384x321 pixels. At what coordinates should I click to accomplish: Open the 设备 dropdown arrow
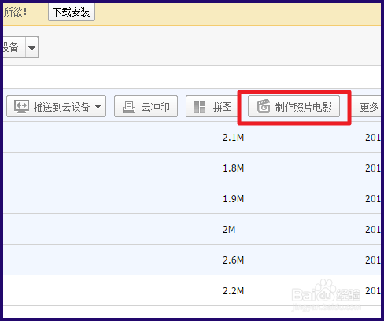click(x=32, y=47)
